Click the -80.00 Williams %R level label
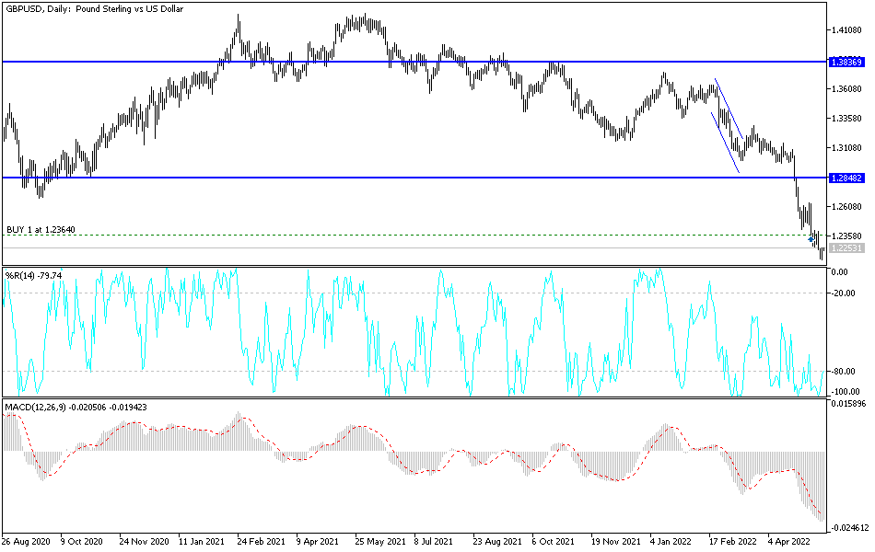 pos(843,372)
